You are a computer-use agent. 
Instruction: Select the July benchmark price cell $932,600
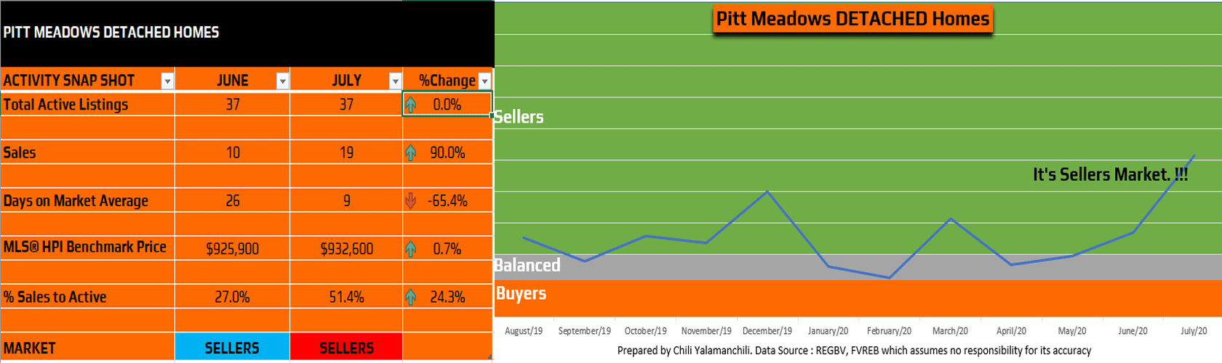pos(346,249)
